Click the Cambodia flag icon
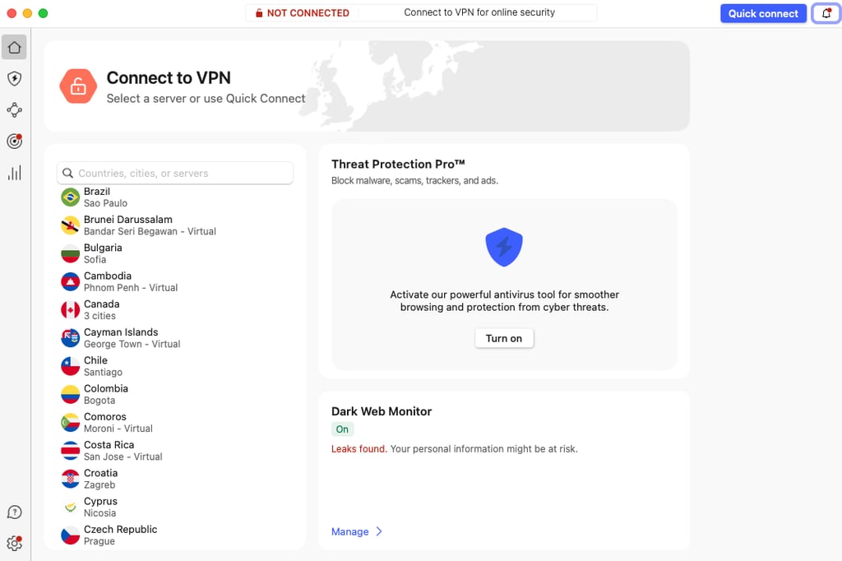This screenshot has height=561, width=842. tap(71, 281)
